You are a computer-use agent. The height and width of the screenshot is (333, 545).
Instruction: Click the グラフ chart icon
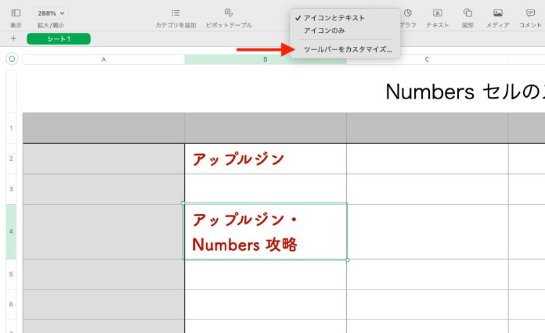click(x=407, y=13)
